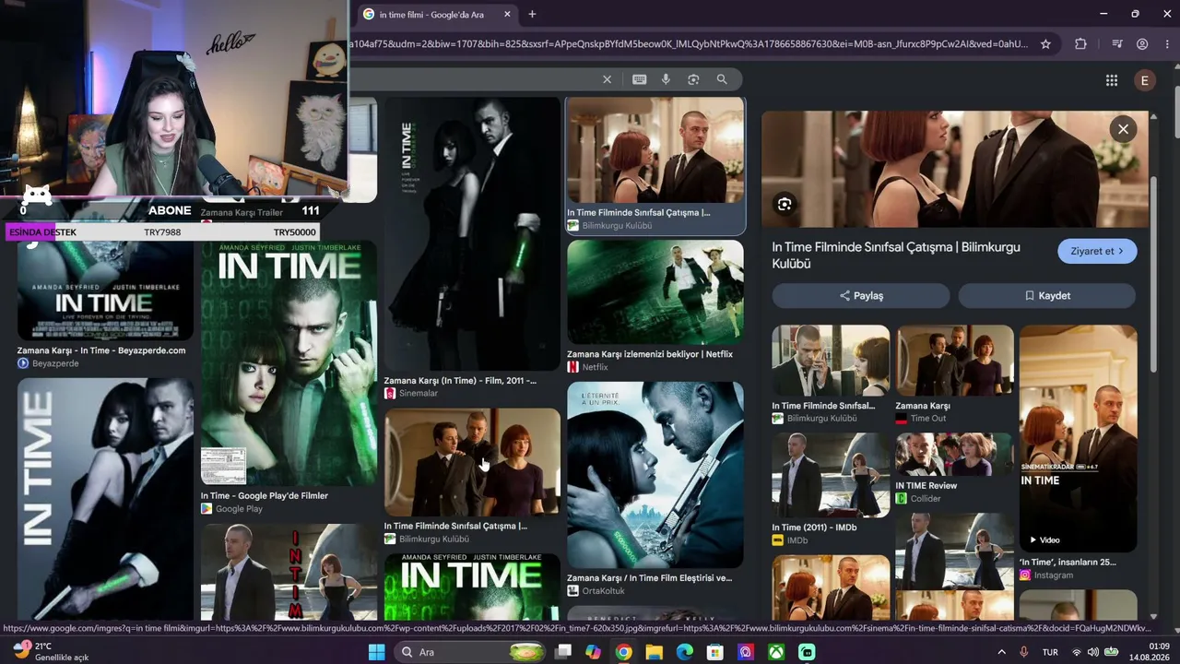
Task: Save the image with Kaydet
Action: pos(1047,295)
